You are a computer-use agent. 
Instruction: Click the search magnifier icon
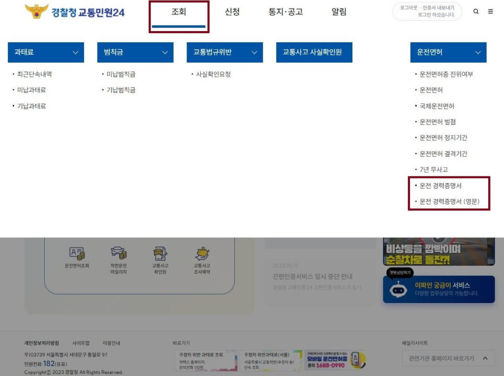476,11
